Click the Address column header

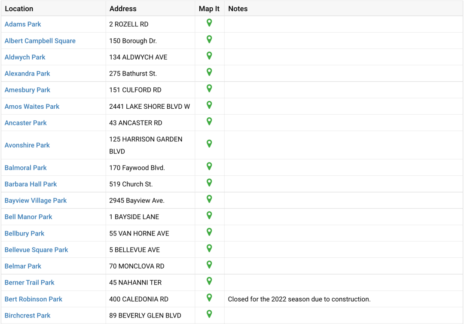(123, 9)
